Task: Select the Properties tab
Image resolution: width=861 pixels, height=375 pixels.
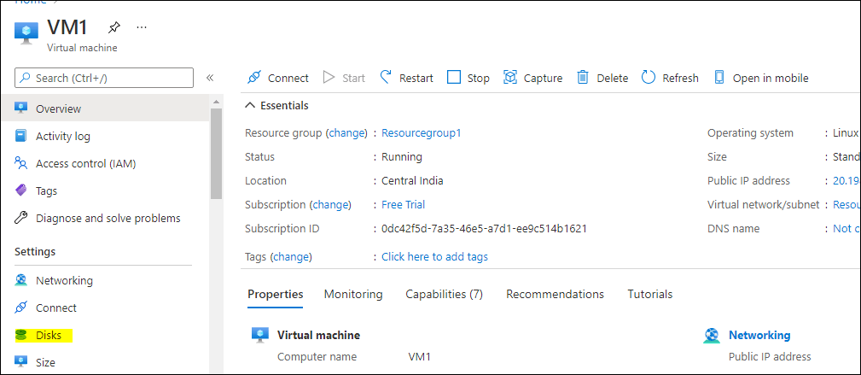Action: pyautogui.click(x=275, y=294)
